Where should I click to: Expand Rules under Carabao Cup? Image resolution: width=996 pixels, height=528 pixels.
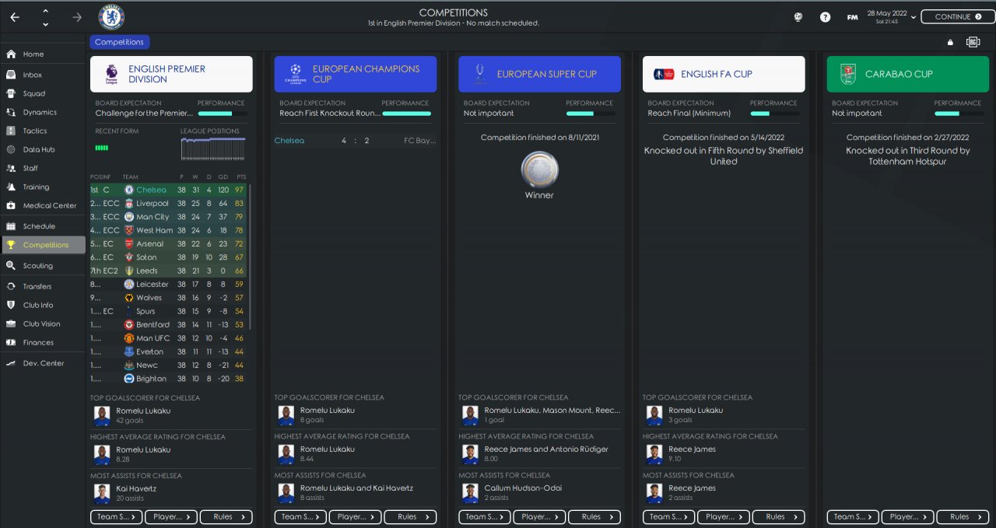click(963, 516)
